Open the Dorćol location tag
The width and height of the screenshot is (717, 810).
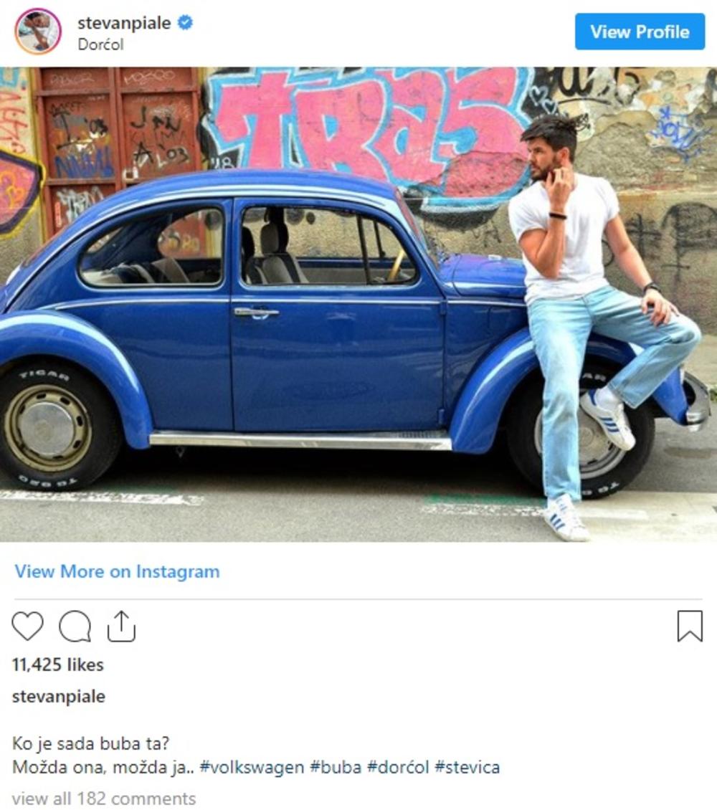(x=100, y=45)
